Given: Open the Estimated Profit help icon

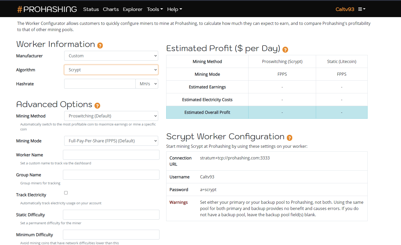Looking at the screenshot, I should point(285,50).
